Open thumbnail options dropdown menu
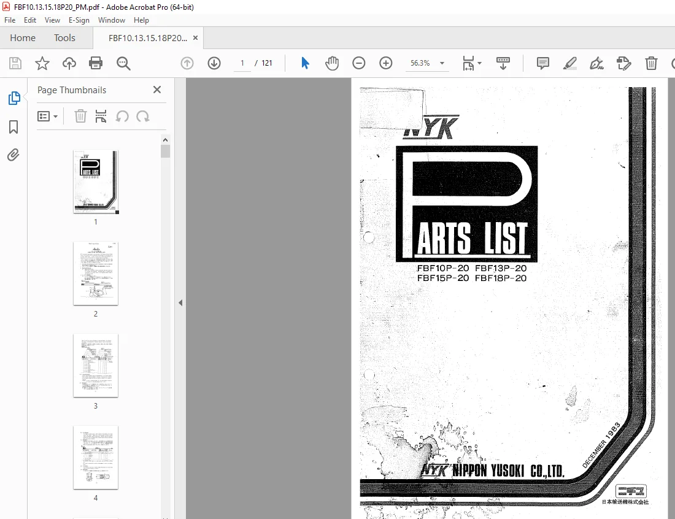The width and height of the screenshot is (675, 519). [x=47, y=117]
